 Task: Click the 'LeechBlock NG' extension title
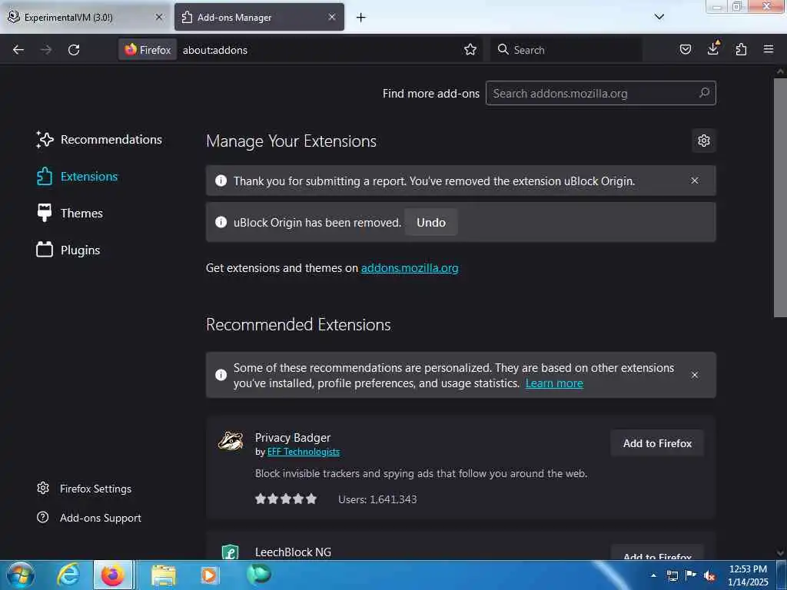coord(293,552)
